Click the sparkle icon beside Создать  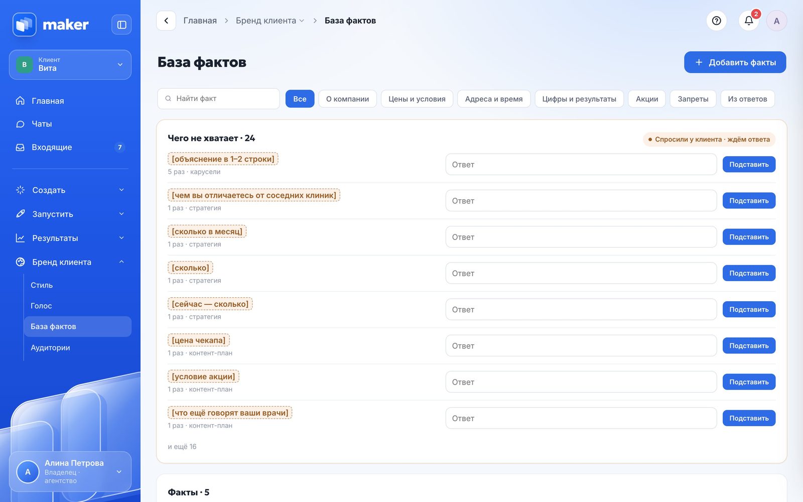(x=20, y=190)
